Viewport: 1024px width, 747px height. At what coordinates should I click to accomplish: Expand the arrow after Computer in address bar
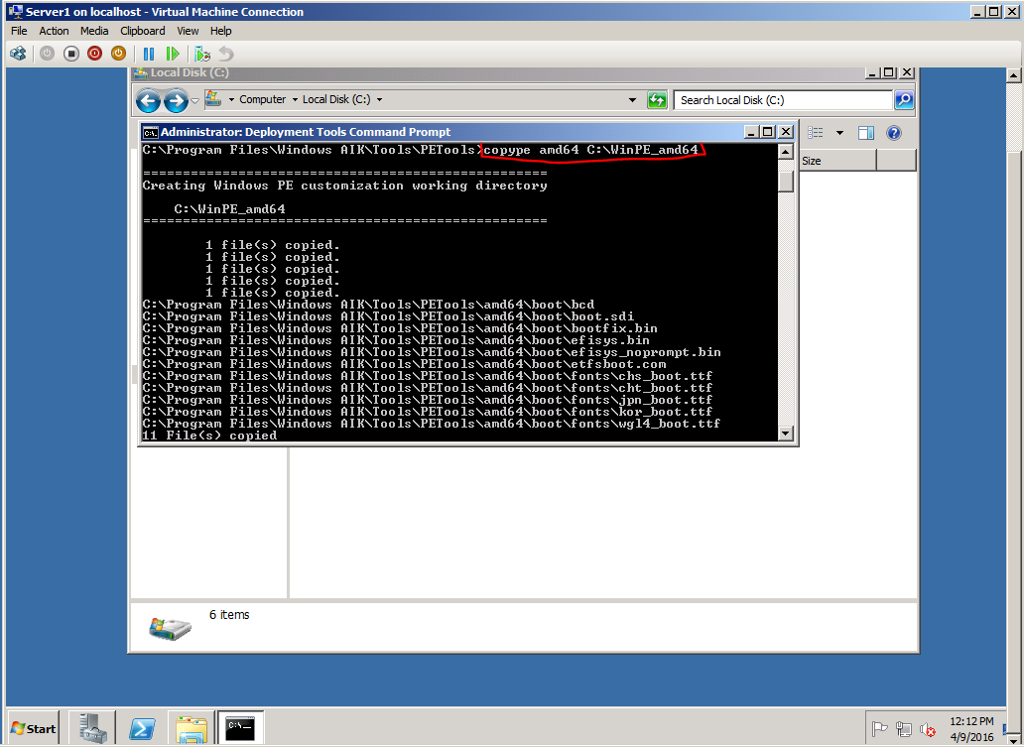295,100
